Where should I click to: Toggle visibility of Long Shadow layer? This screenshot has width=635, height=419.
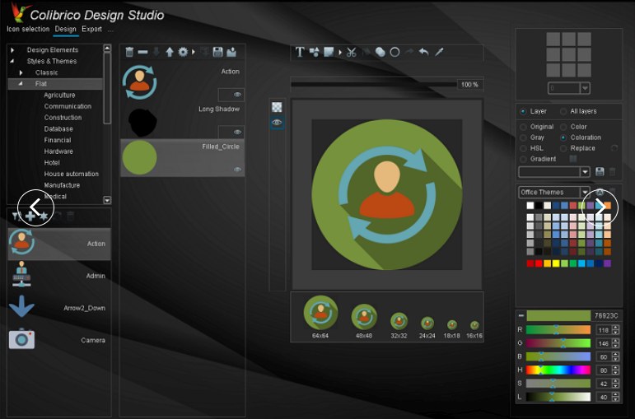[237, 132]
